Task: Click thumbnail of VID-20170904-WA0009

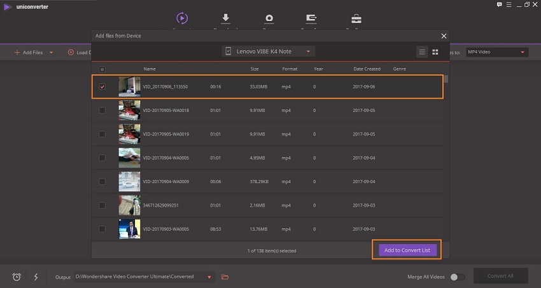Action: (129, 182)
